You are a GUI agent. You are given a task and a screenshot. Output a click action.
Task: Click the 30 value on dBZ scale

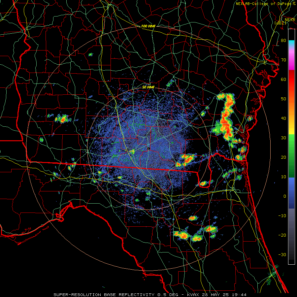coord(283,138)
